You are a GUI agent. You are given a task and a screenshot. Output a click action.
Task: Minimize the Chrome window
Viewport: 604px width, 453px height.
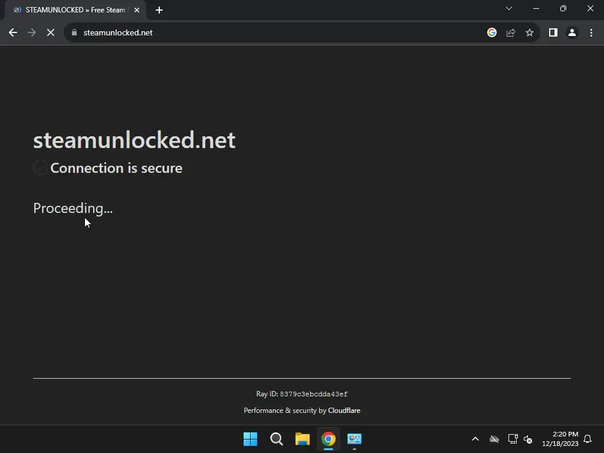pyautogui.click(x=536, y=8)
